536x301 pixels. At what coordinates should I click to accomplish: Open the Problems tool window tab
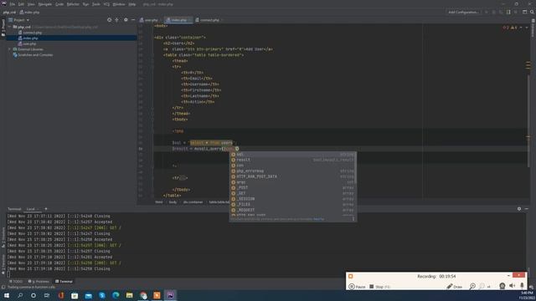[x=39, y=282]
